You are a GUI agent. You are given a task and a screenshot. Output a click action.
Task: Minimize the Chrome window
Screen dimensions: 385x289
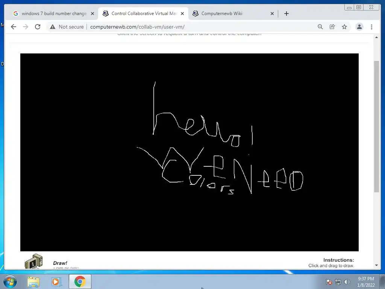coord(349,8)
